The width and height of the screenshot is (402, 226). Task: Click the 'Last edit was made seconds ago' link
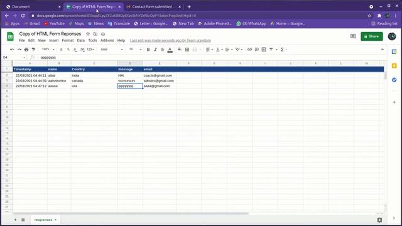(170, 40)
